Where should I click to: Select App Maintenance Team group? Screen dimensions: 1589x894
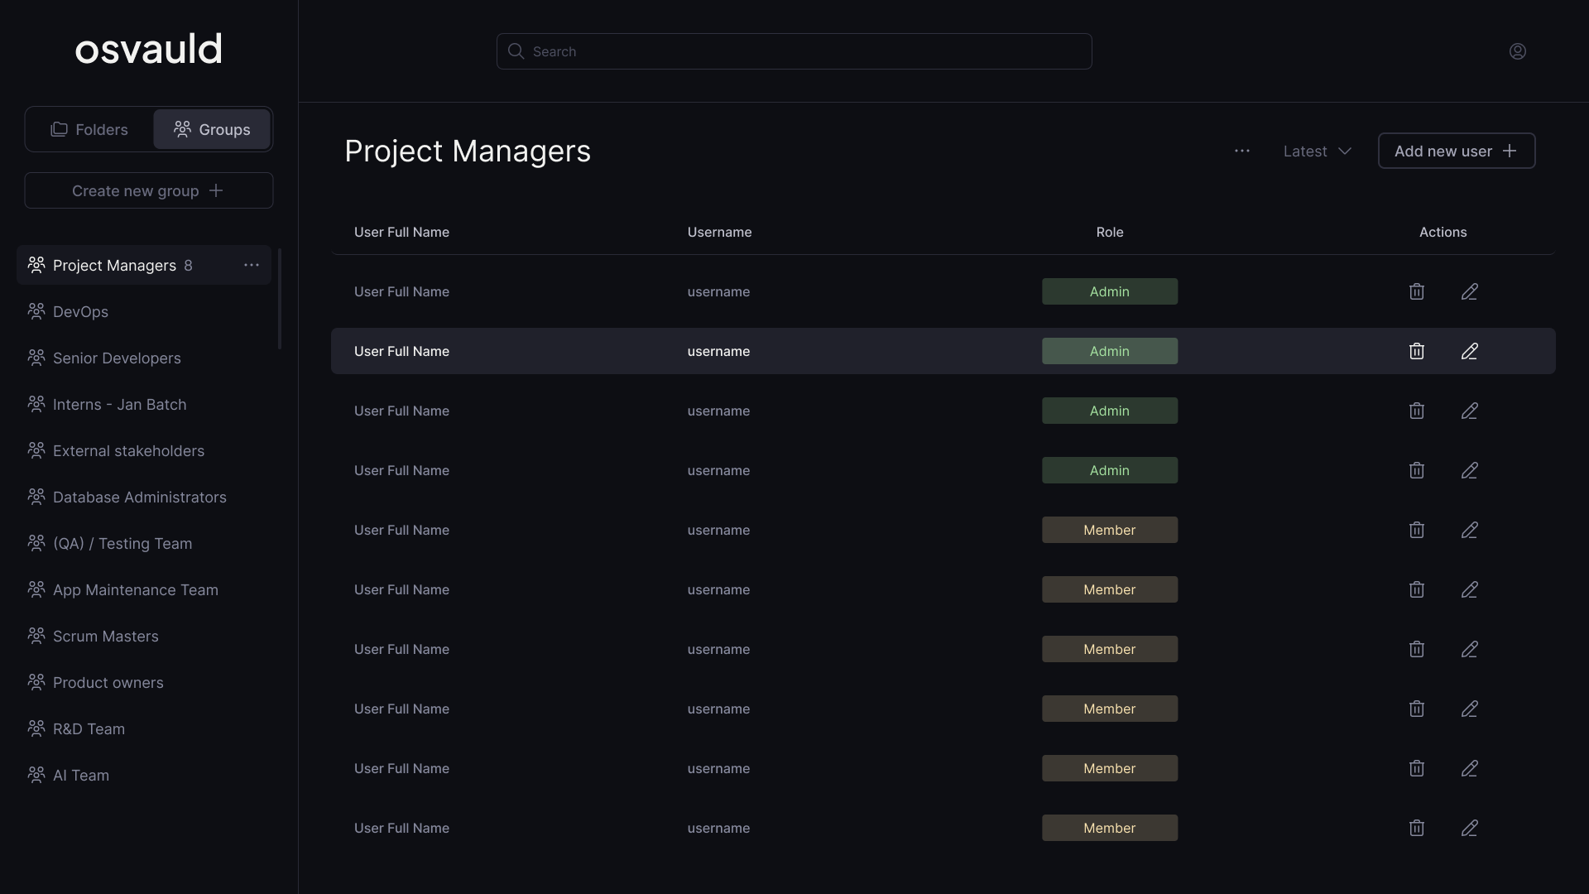pos(144,589)
